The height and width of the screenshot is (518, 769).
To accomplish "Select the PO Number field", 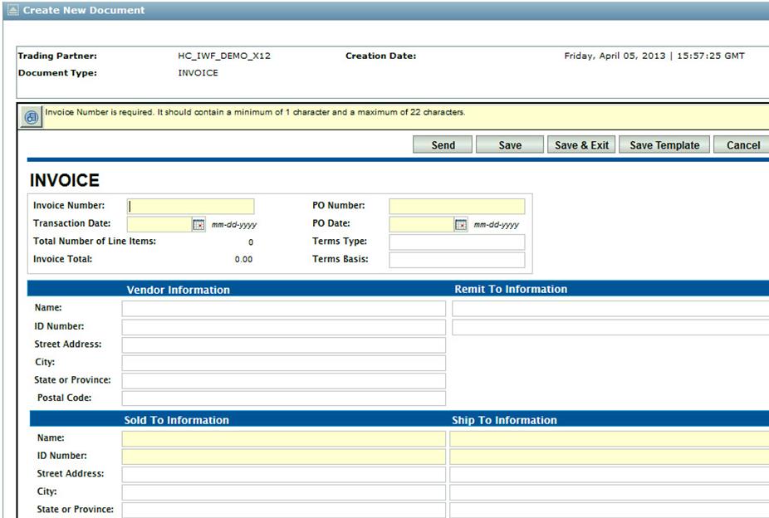I will (x=457, y=207).
